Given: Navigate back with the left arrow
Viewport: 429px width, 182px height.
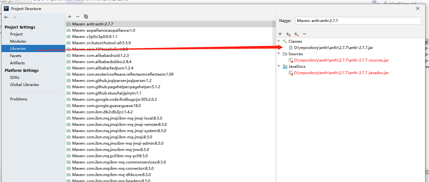Looking at the screenshot, I should 6,17.
